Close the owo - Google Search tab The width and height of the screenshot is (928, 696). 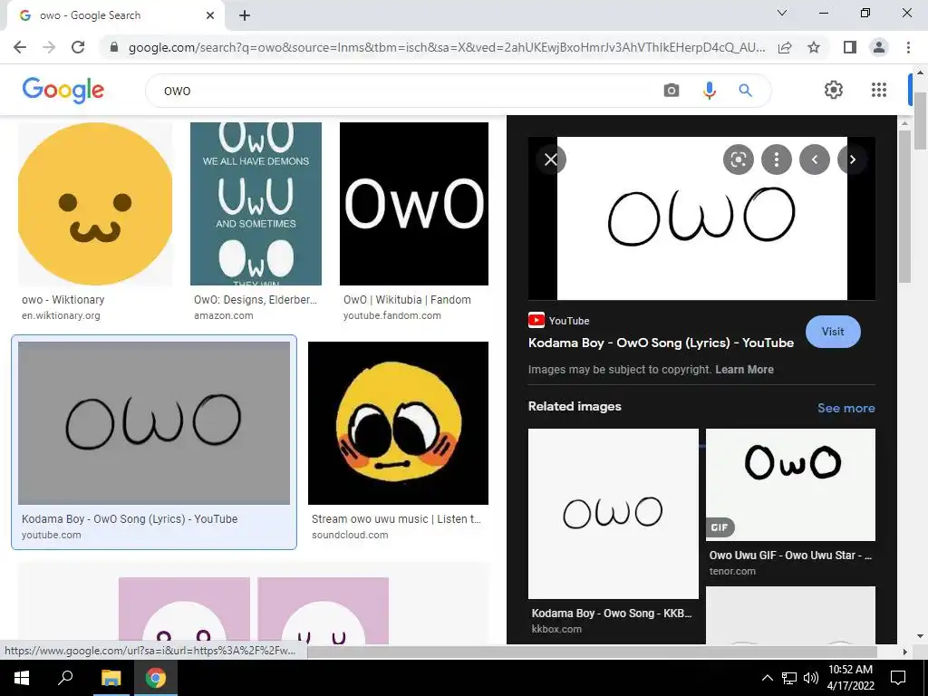(210, 15)
